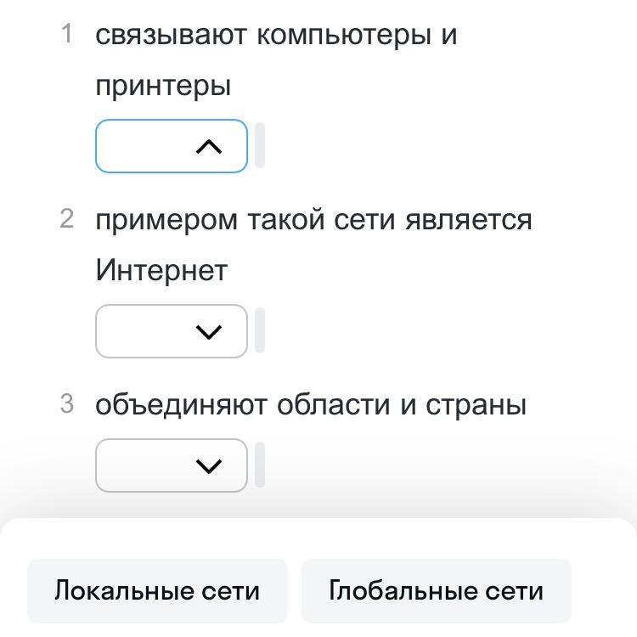The height and width of the screenshot is (637, 637).
Task: Choose the 'Локальные сети' option
Action: point(157,591)
